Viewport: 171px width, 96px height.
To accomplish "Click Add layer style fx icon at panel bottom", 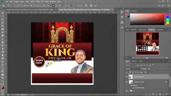I will coord(150,94).
